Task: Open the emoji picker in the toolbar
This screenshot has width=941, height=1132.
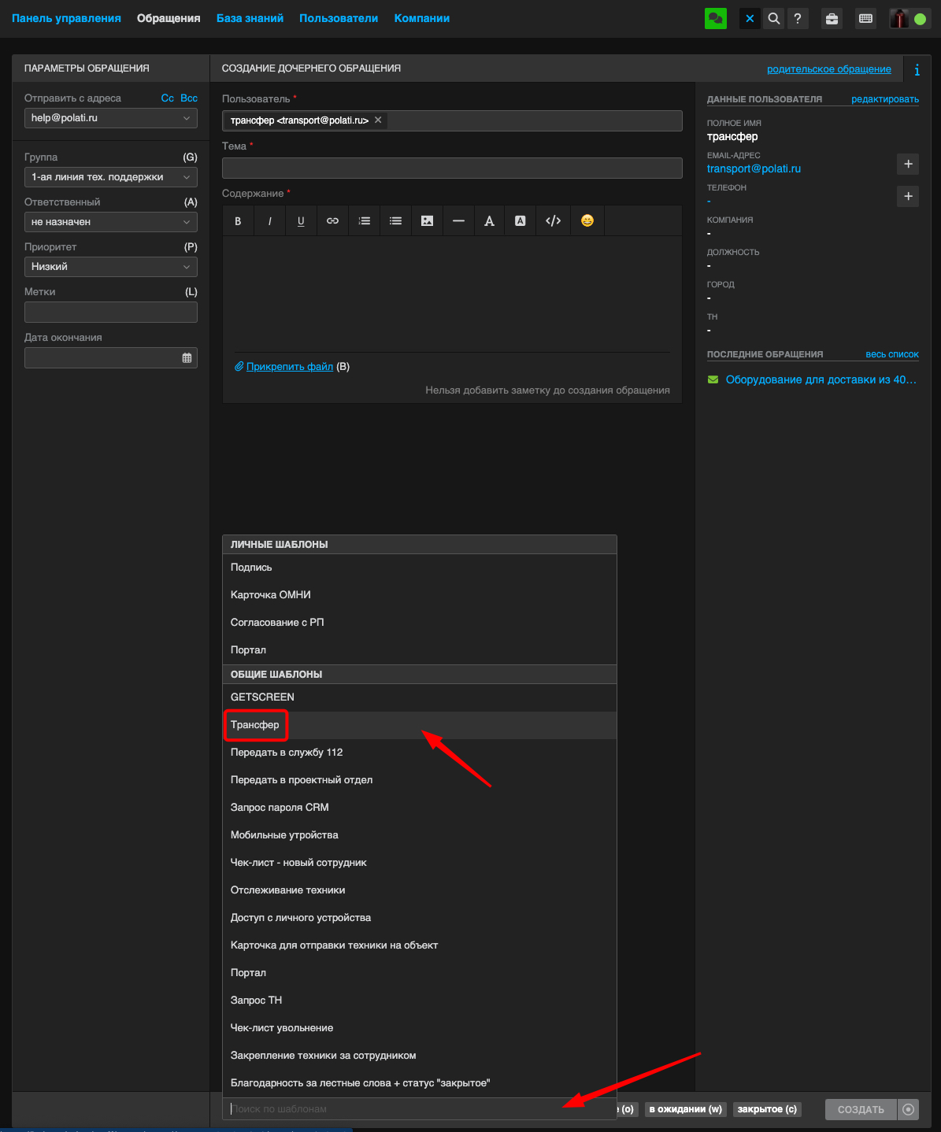Action: point(587,221)
